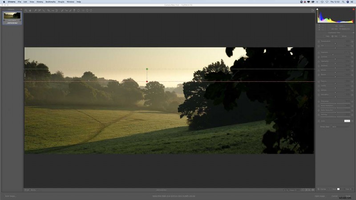Select the Spot Removal tool
Viewport: 356px width, 200px height.
click(62, 10)
